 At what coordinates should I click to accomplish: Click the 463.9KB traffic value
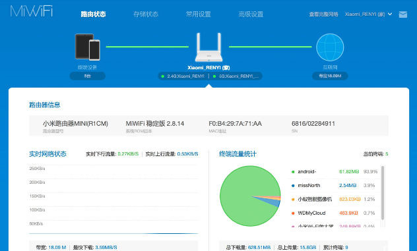348,213
